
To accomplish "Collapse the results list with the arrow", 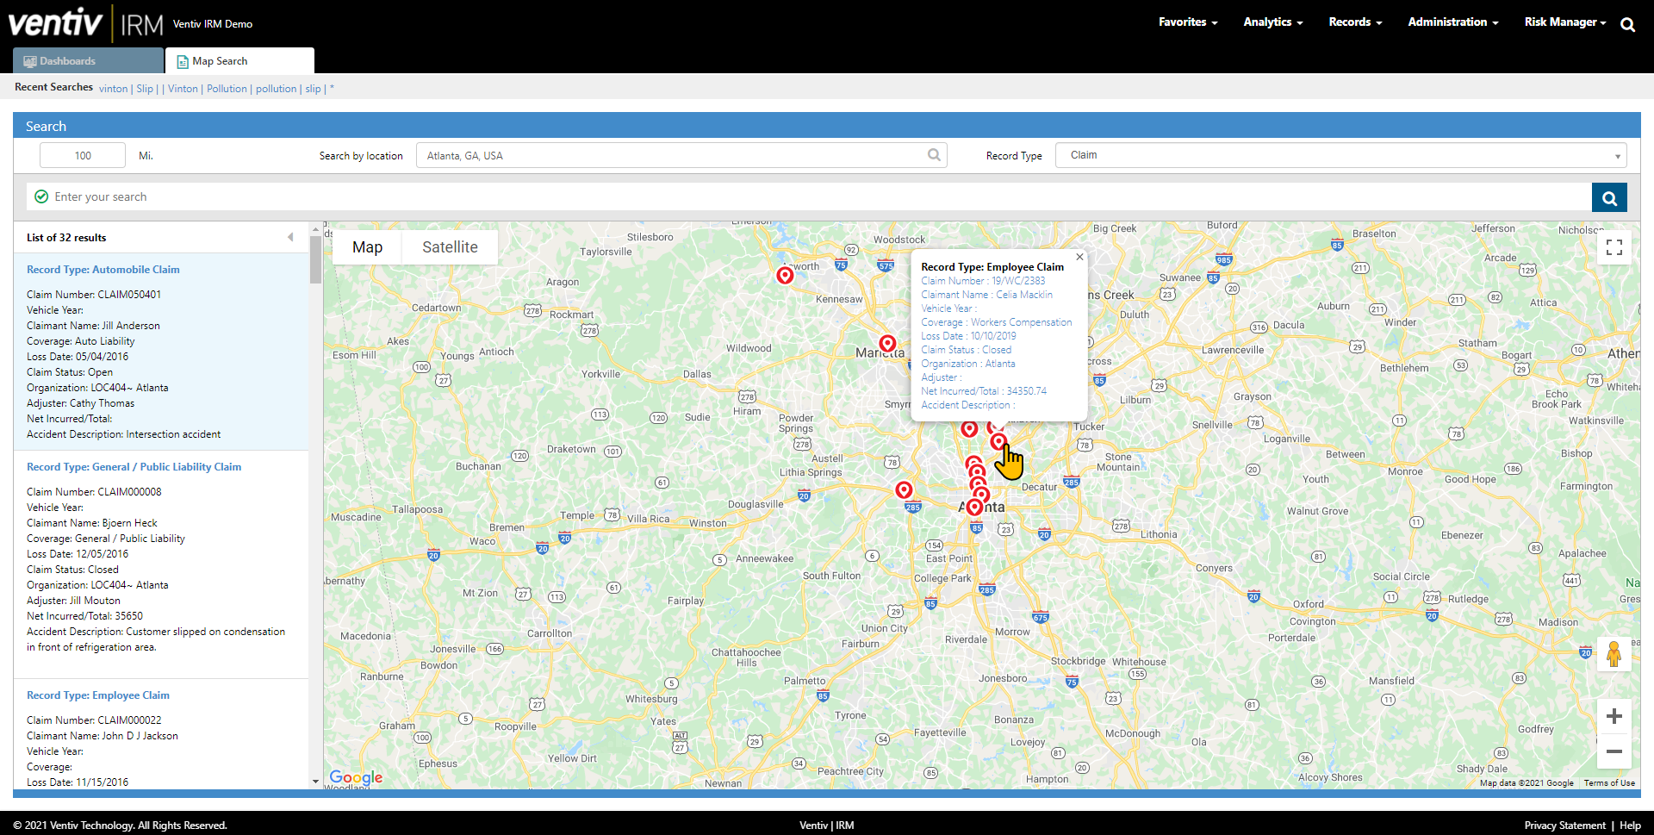I will (290, 237).
